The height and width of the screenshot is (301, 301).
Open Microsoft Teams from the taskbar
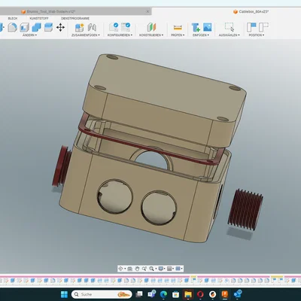tap(151, 294)
